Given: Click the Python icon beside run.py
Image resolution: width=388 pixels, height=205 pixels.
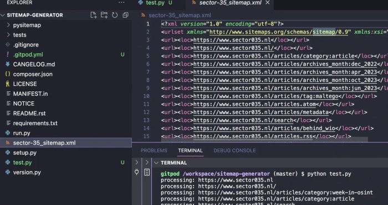Looking at the screenshot, I should point(8,133).
